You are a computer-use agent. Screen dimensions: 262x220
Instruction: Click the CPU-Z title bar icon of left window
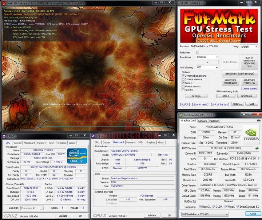pyautogui.click(x=4, y=136)
